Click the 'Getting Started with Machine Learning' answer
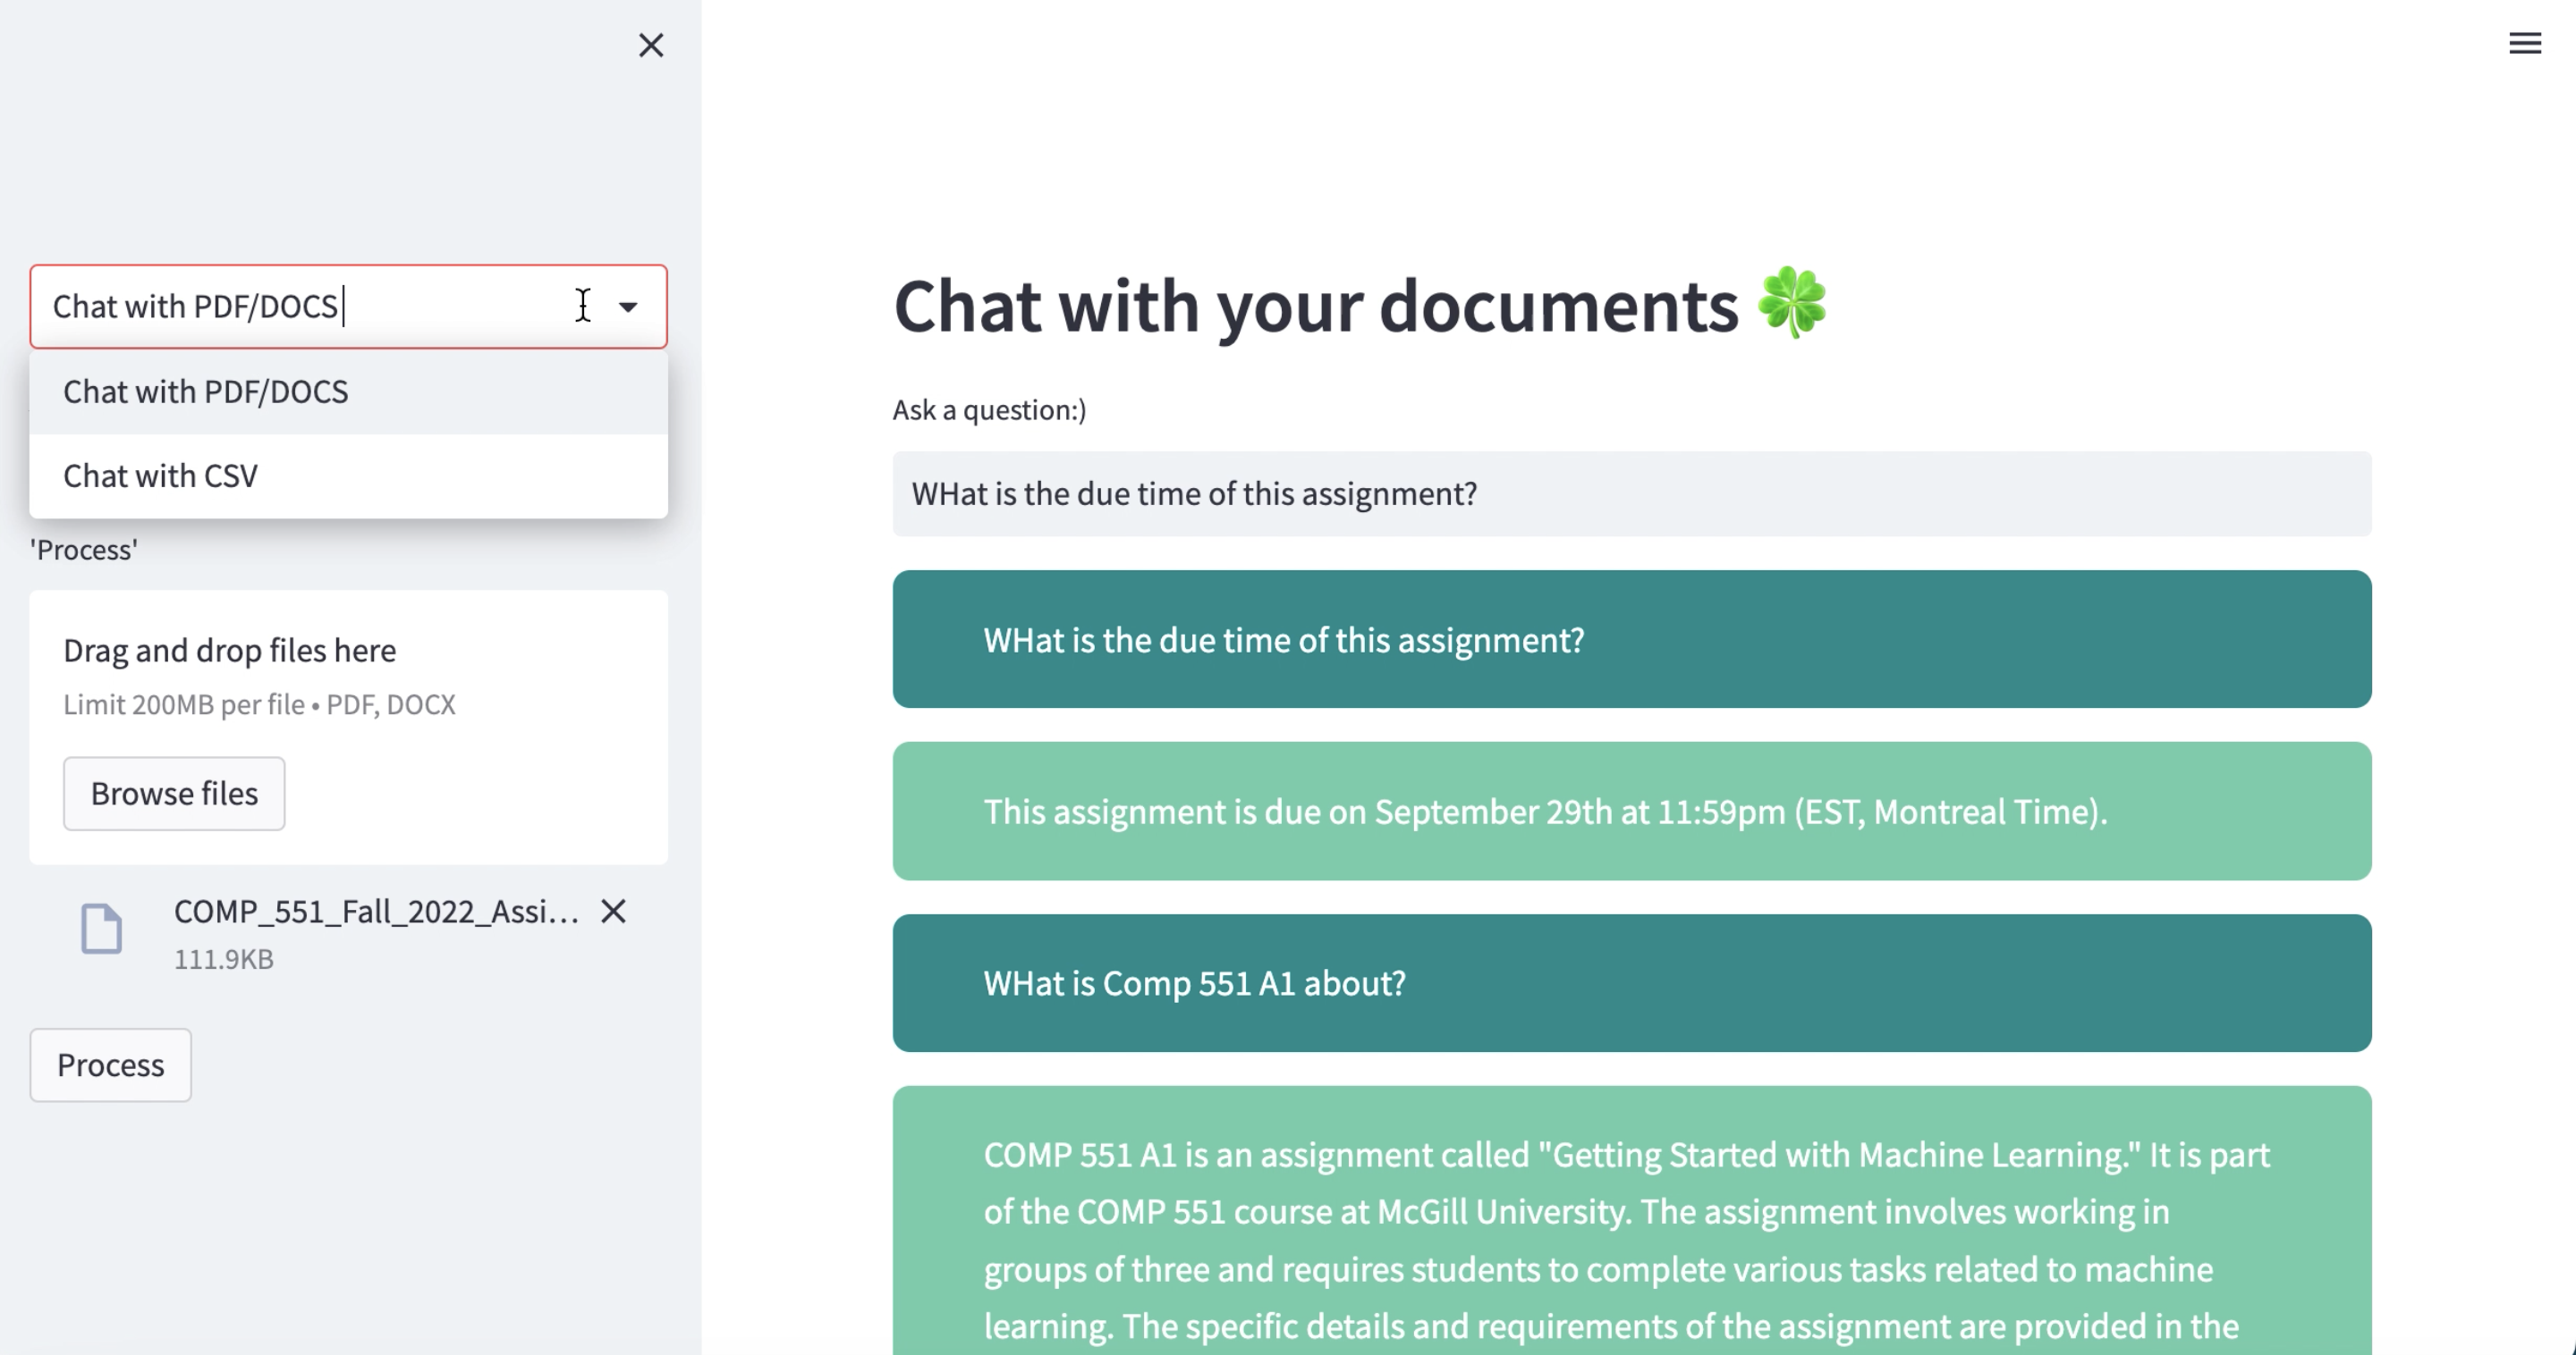 tap(1631, 1239)
